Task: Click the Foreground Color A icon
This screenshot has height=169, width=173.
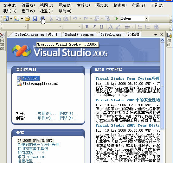Action: click(x=111, y=27)
